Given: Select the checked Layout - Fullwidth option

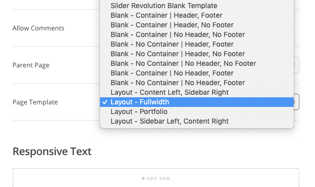Looking at the screenshot, I should [197, 102].
